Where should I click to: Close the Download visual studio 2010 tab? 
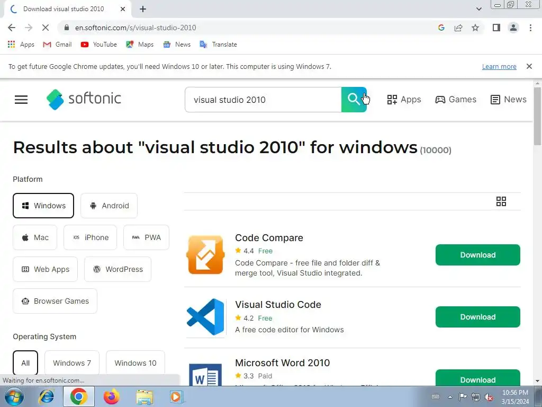point(123,9)
